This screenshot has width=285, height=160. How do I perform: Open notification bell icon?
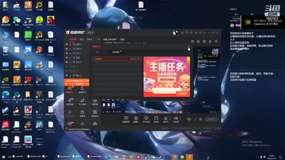[x=210, y=41]
